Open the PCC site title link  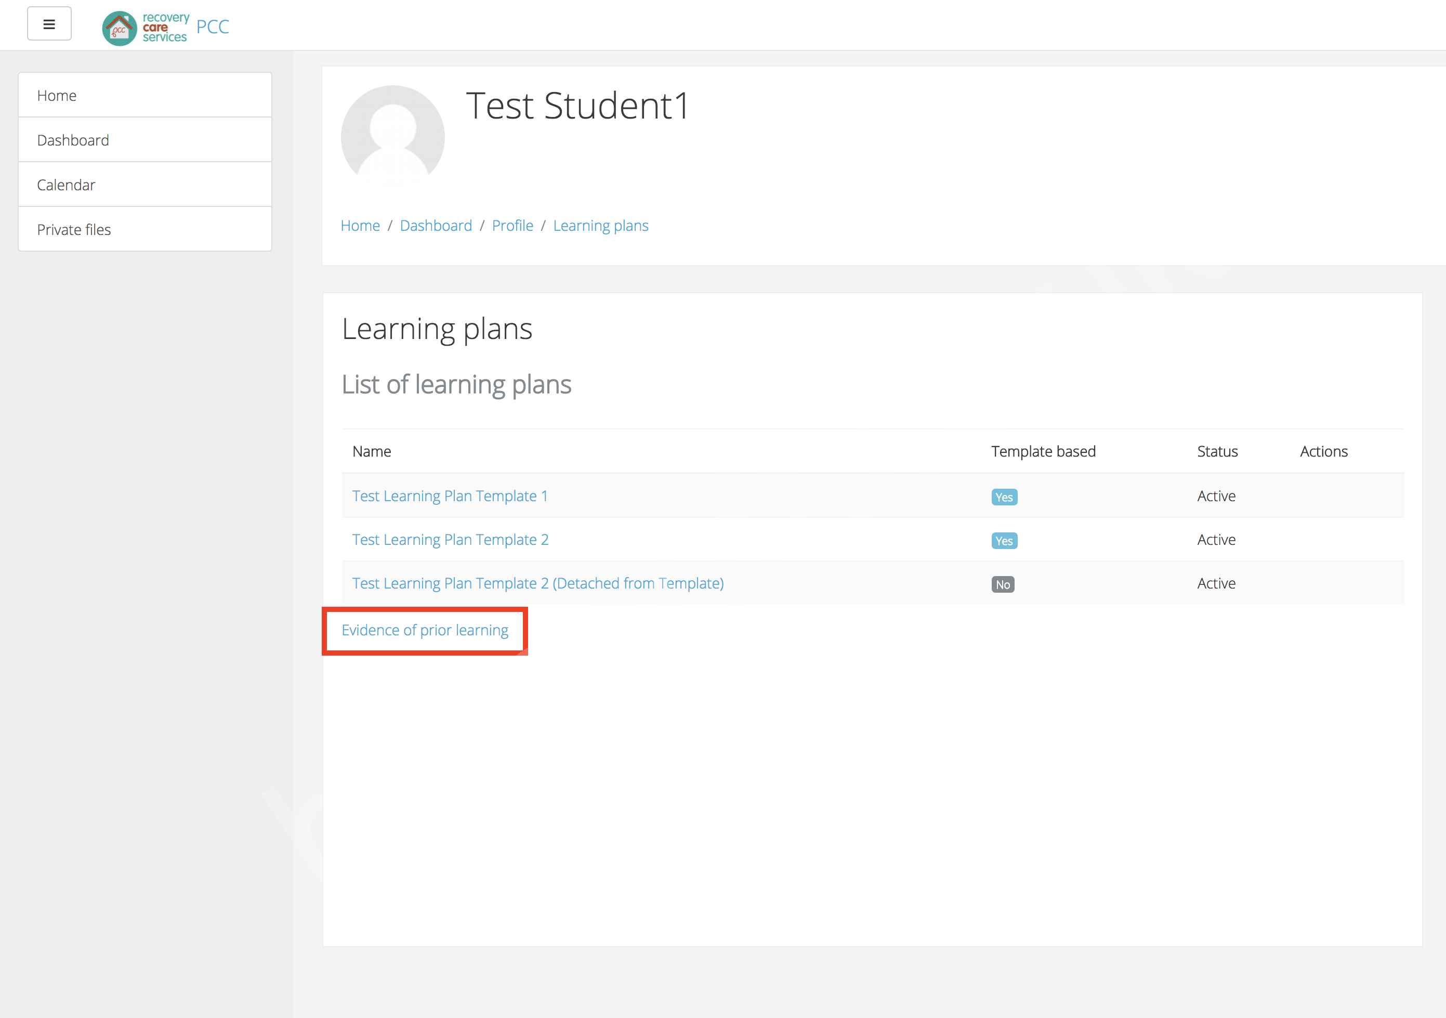213,27
